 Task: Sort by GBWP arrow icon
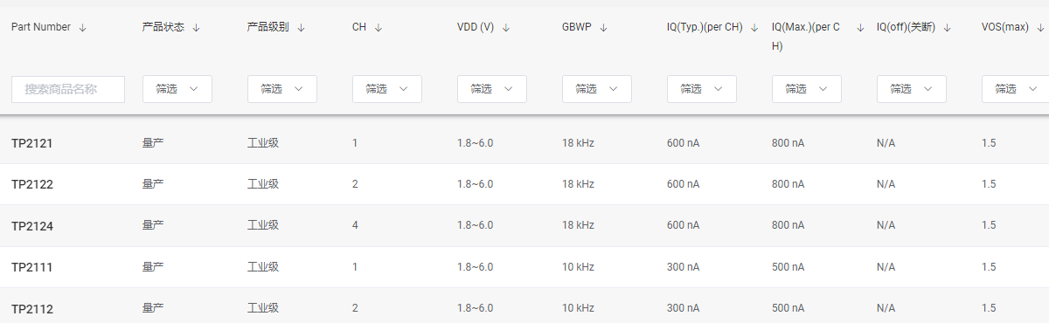pyautogui.click(x=604, y=27)
